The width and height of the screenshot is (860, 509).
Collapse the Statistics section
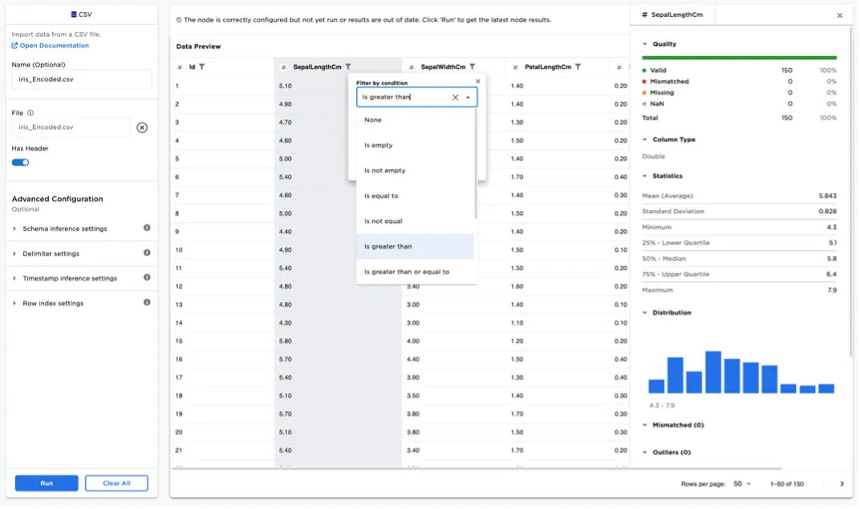[x=646, y=176]
